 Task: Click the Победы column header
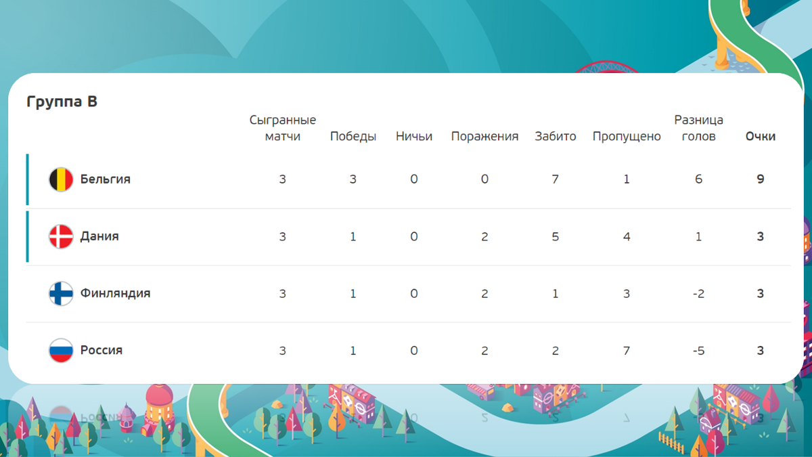pyautogui.click(x=353, y=136)
